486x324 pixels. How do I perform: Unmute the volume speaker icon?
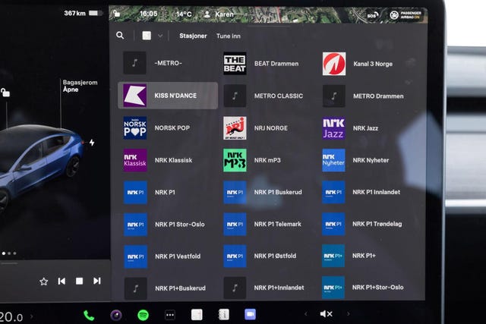(x=326, y=314)
